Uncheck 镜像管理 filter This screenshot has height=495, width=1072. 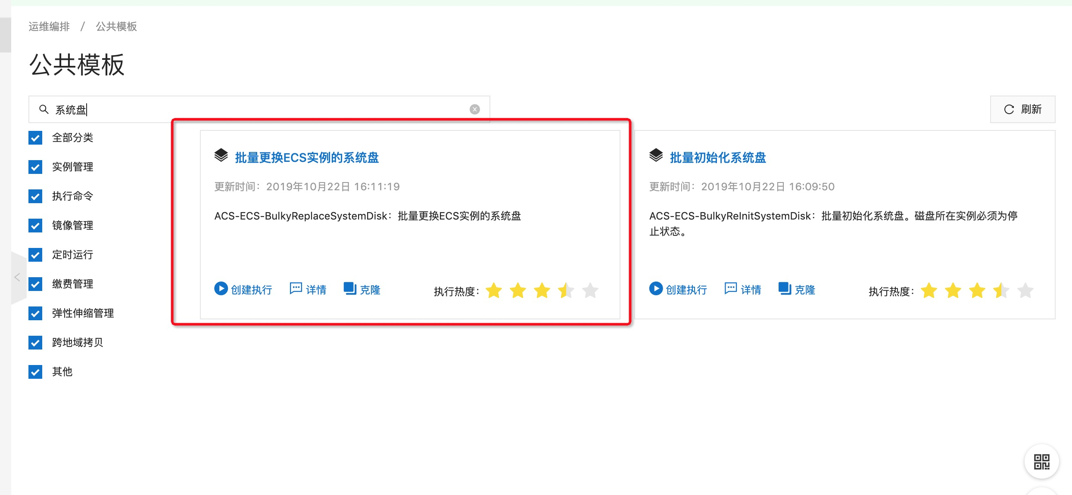[x=35, y=226]
